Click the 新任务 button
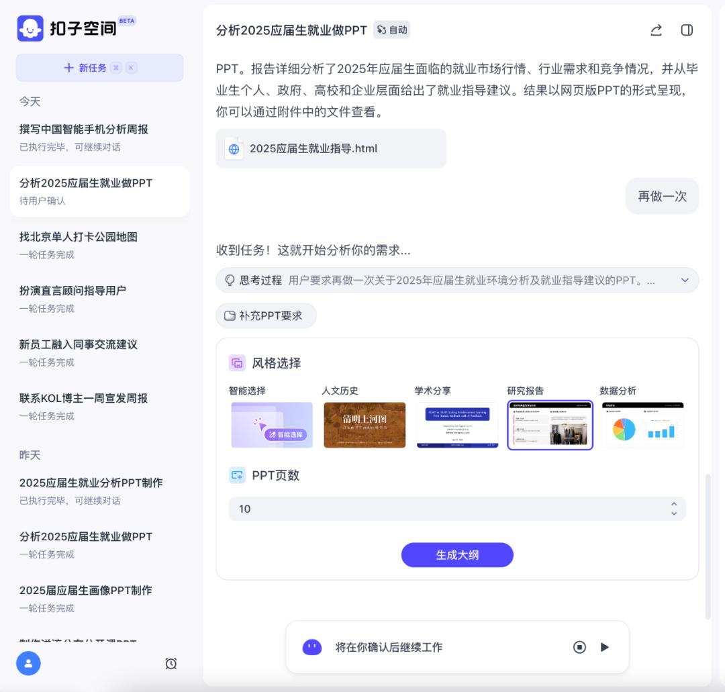The width and height of the screenshot is (725, 692). (x=99, y=68)
